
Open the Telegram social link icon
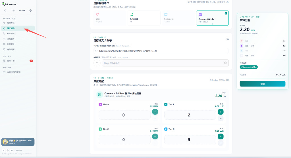point(8,150)
